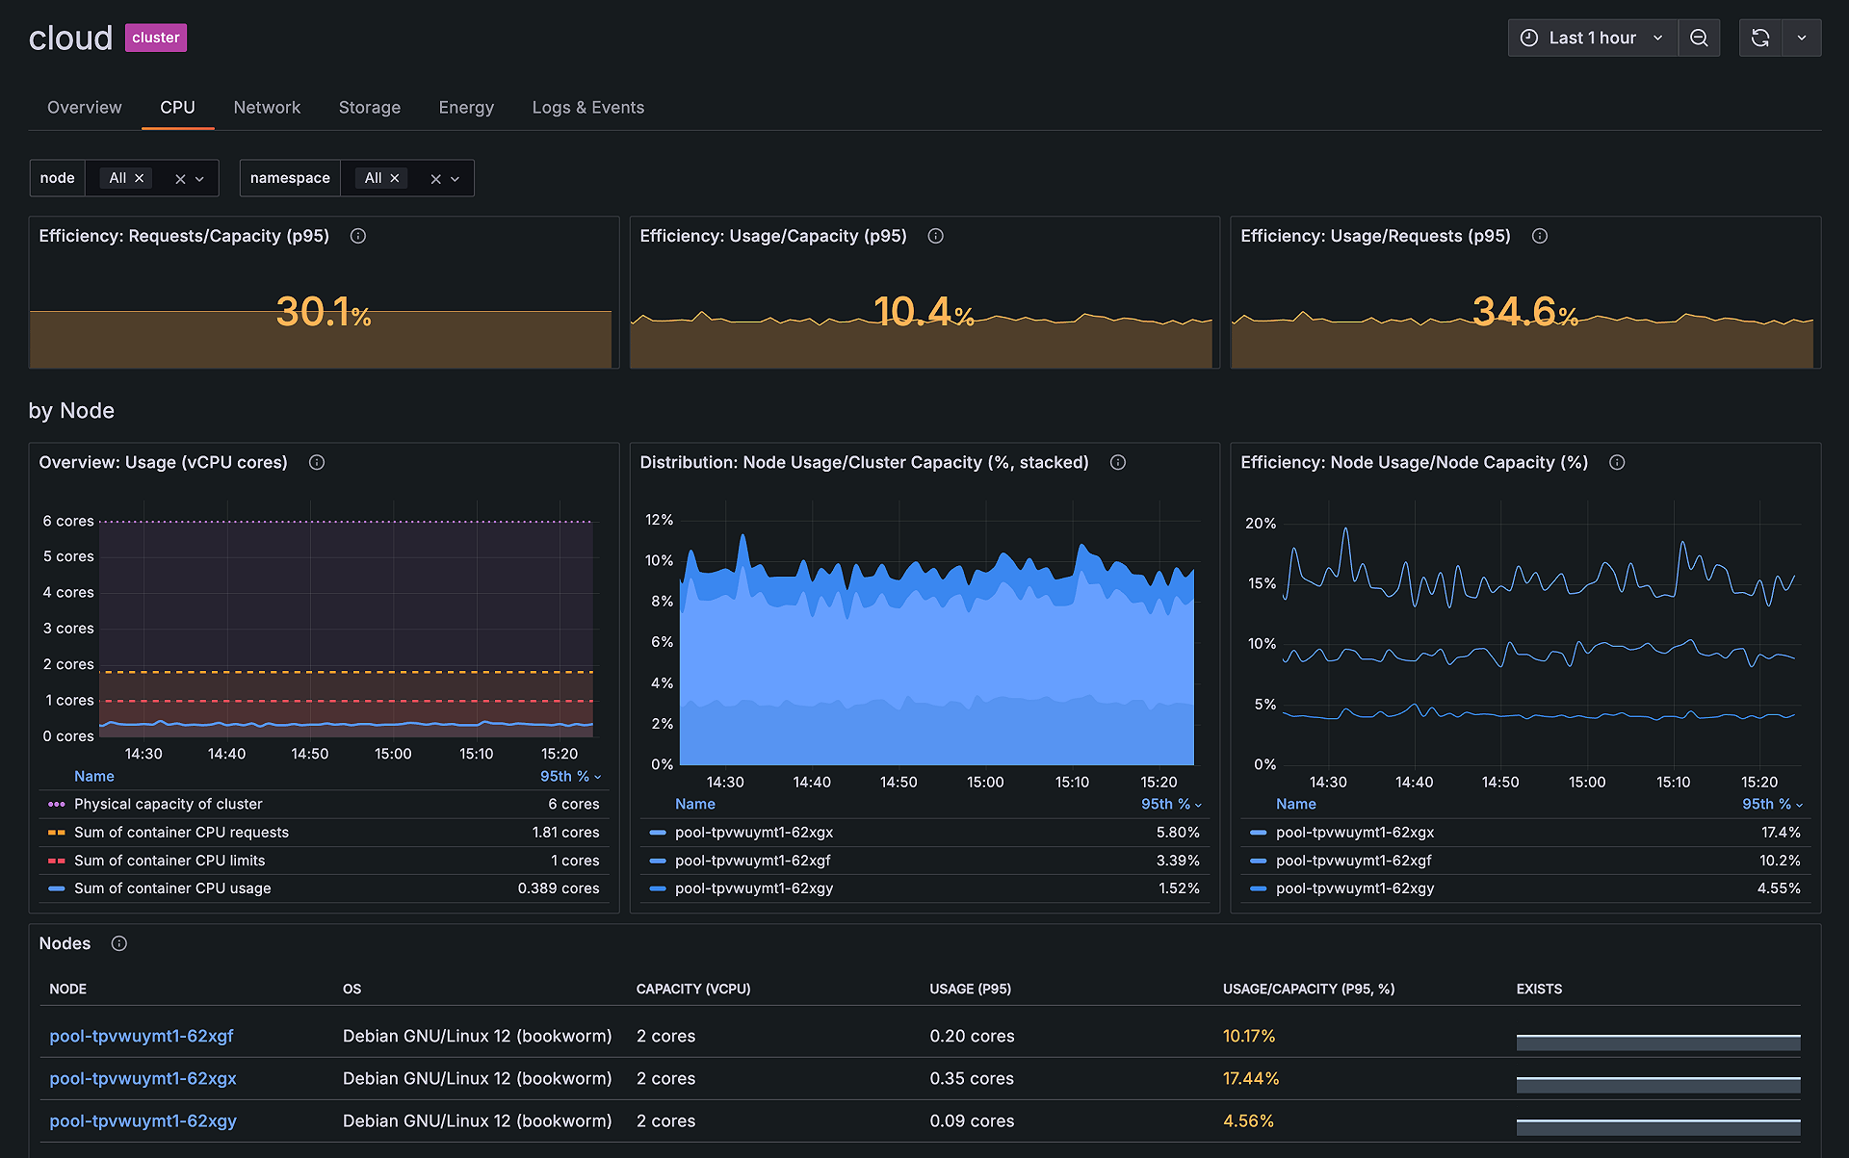
Task: Expand the refresh interval dropdown arrow
Action: (1802, 38)
